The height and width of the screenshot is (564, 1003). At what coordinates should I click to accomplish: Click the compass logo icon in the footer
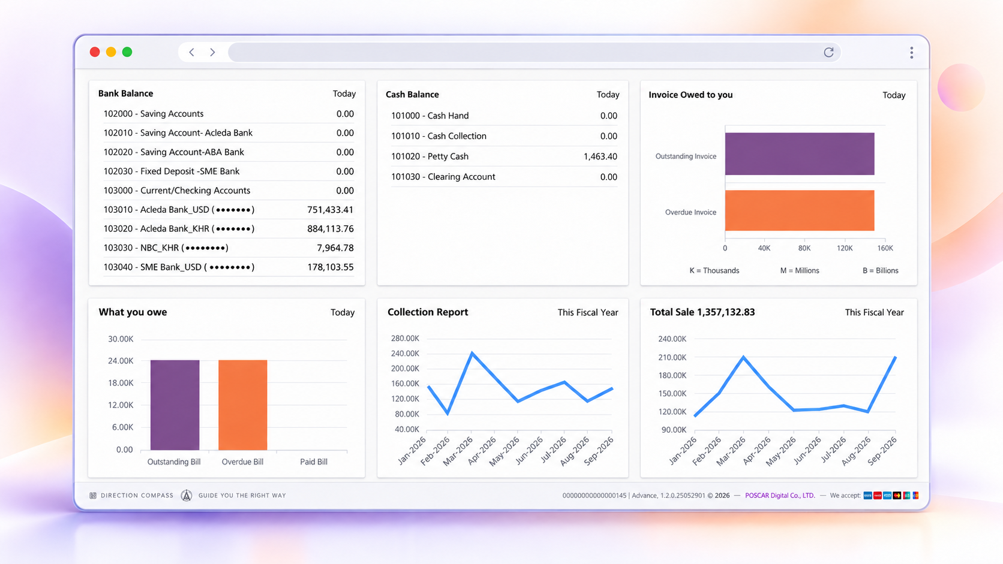tap(187, 496)
